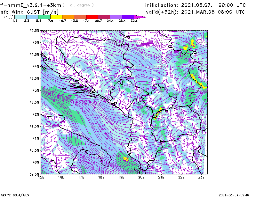Select the light blue 3.3–5.4 legend swatch
The image size is (256, 197).
click(32, 17)
